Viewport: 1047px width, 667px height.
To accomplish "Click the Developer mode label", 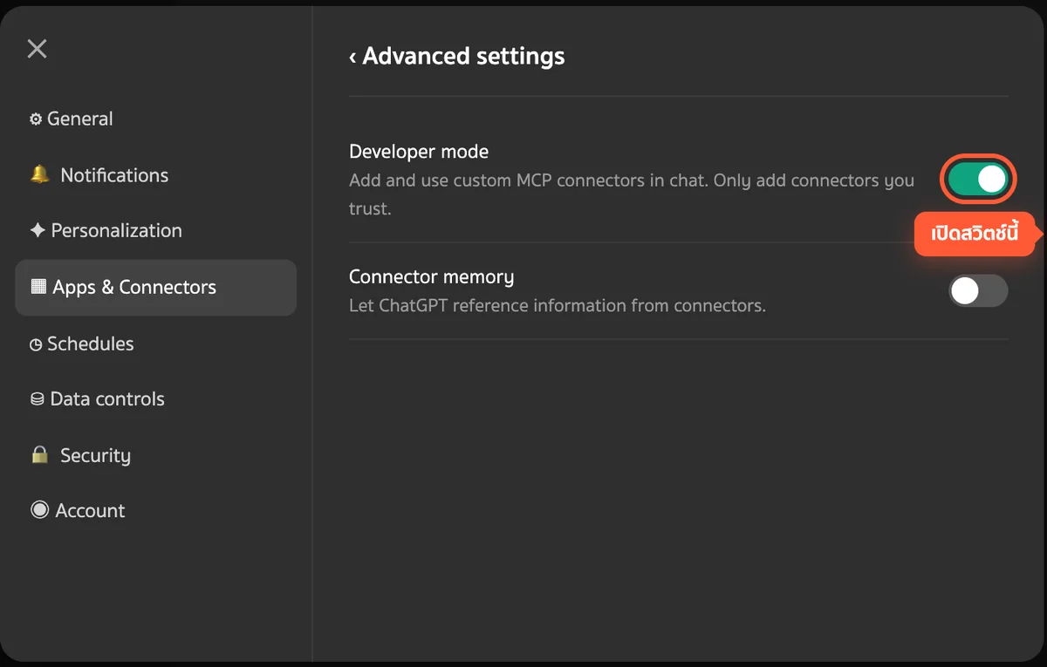I will tap(419, 152).
